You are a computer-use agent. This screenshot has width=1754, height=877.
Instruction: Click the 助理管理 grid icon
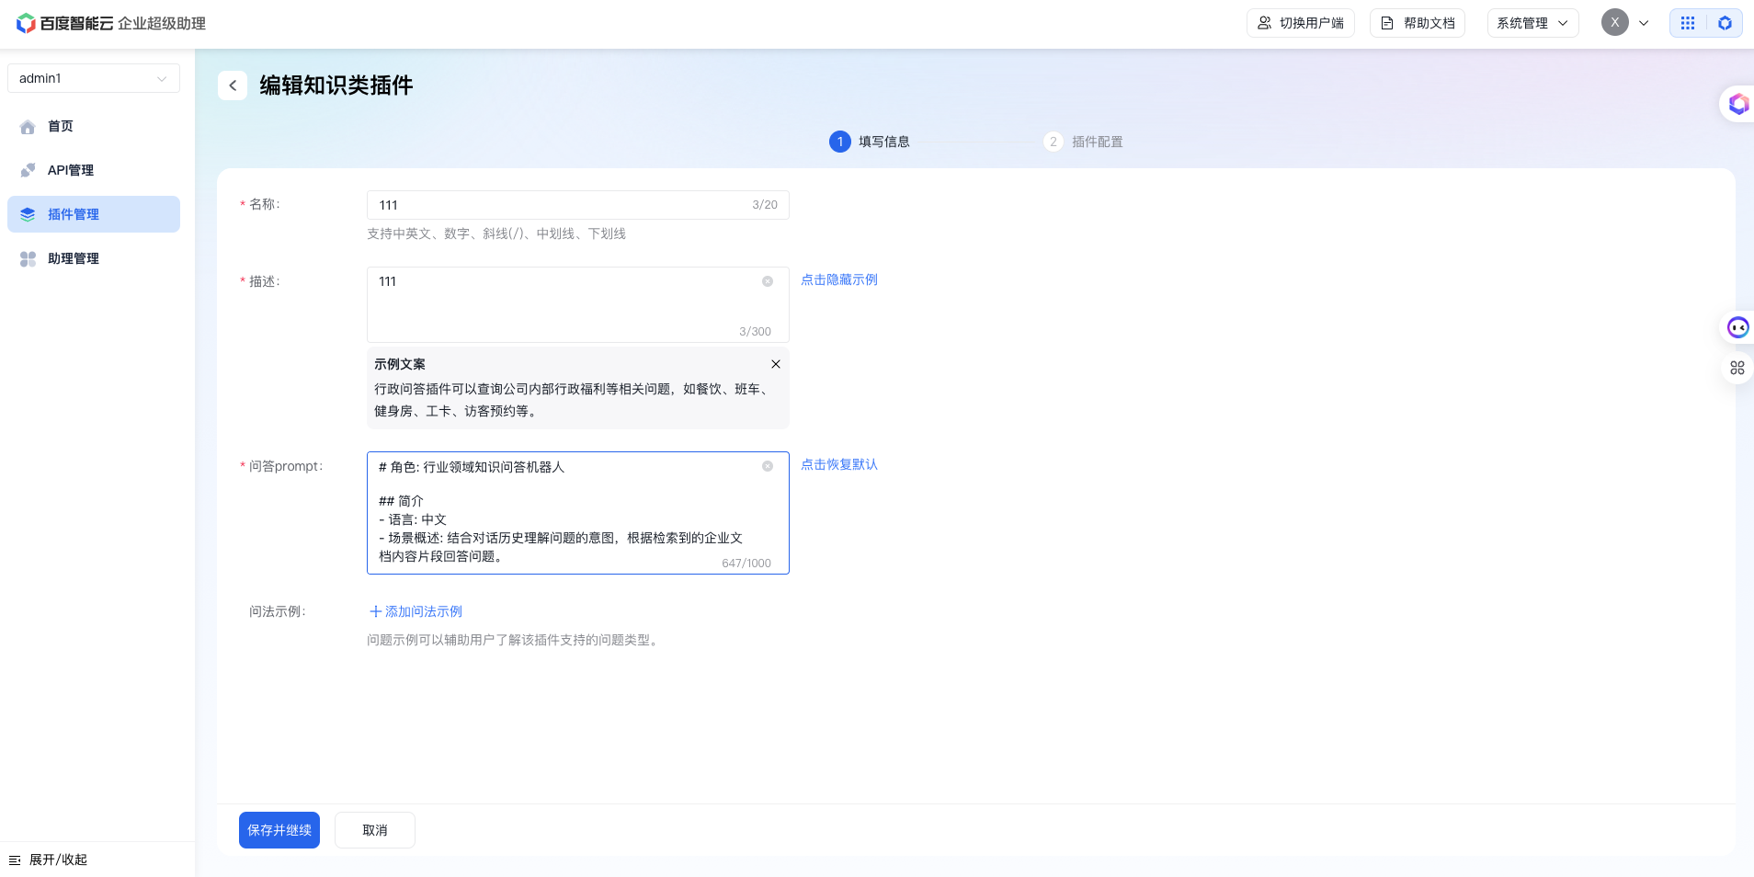(28, 259)
